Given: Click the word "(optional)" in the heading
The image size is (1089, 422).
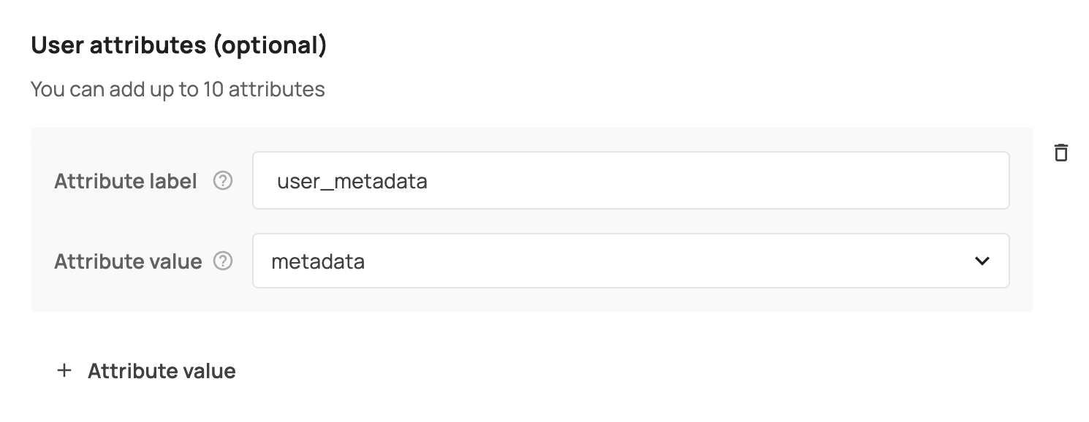Looking at the screenshot, I should 270,46.
